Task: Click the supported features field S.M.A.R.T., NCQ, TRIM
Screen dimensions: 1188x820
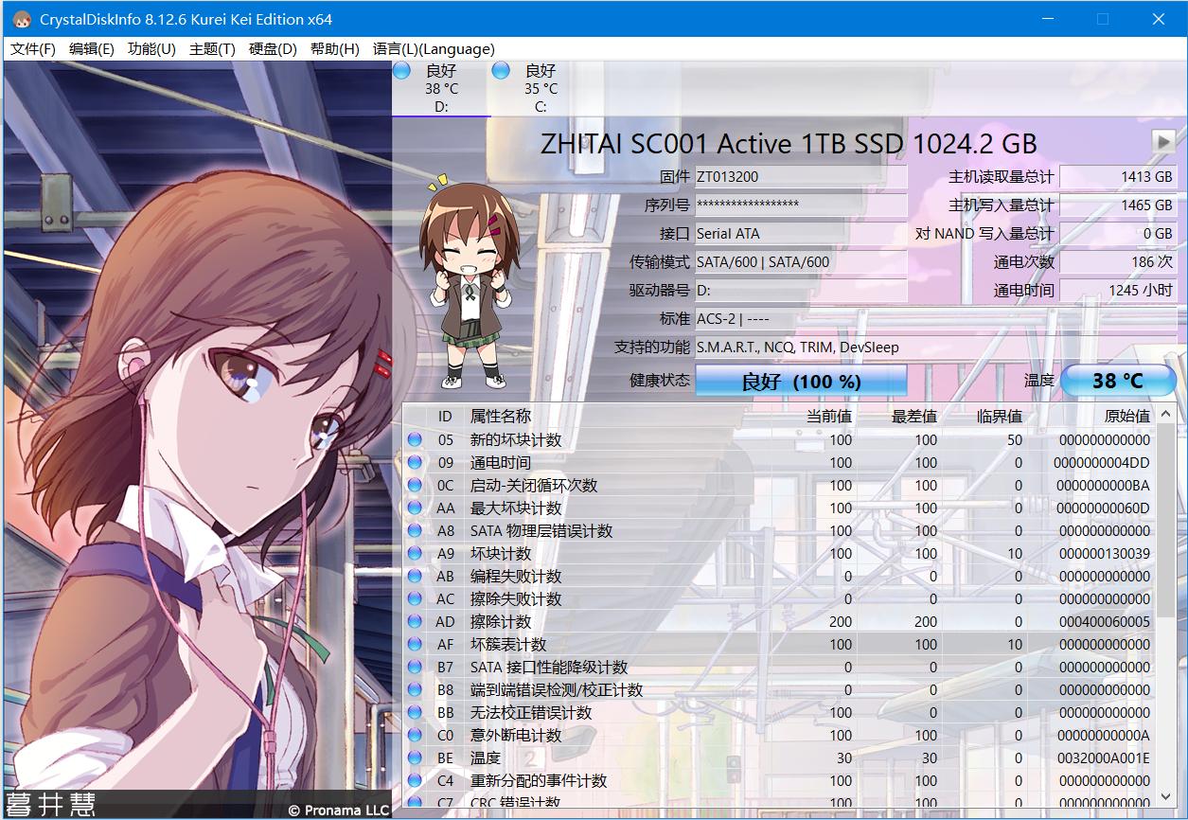Action: (x=935, y=347)
